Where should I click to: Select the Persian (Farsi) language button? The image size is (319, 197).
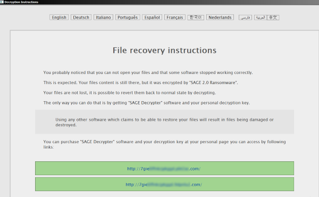coord(245,18)
